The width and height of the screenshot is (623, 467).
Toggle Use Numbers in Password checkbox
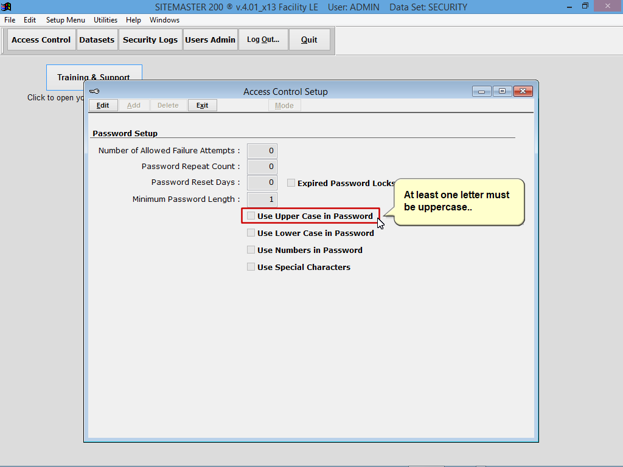(251, 250)
